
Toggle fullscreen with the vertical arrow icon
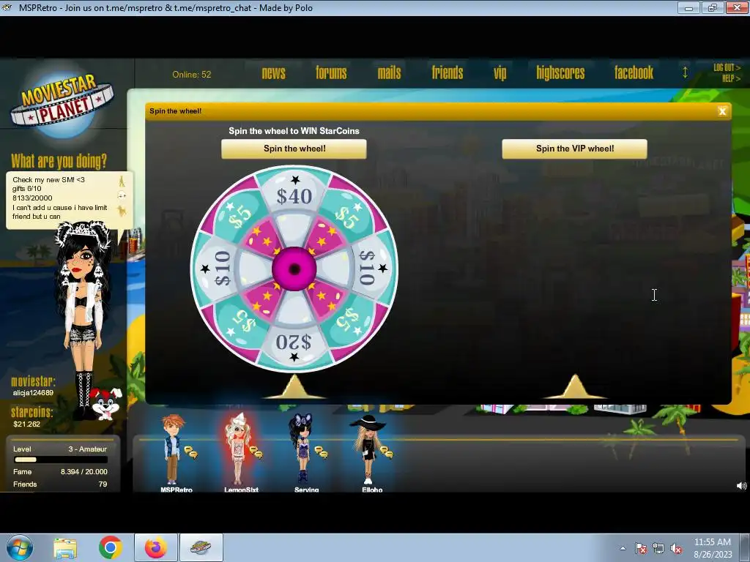(x=685, y=72)
